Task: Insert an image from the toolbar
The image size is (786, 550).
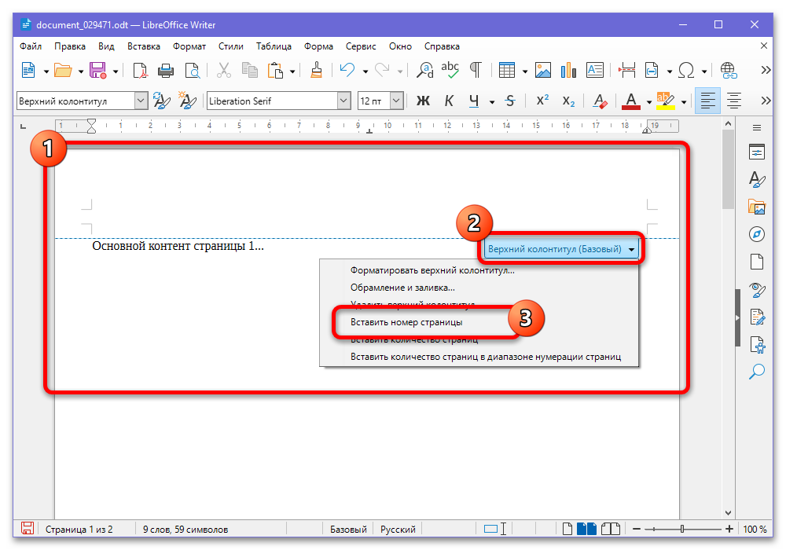Action: pyautogui.click(x=543, y=71)
